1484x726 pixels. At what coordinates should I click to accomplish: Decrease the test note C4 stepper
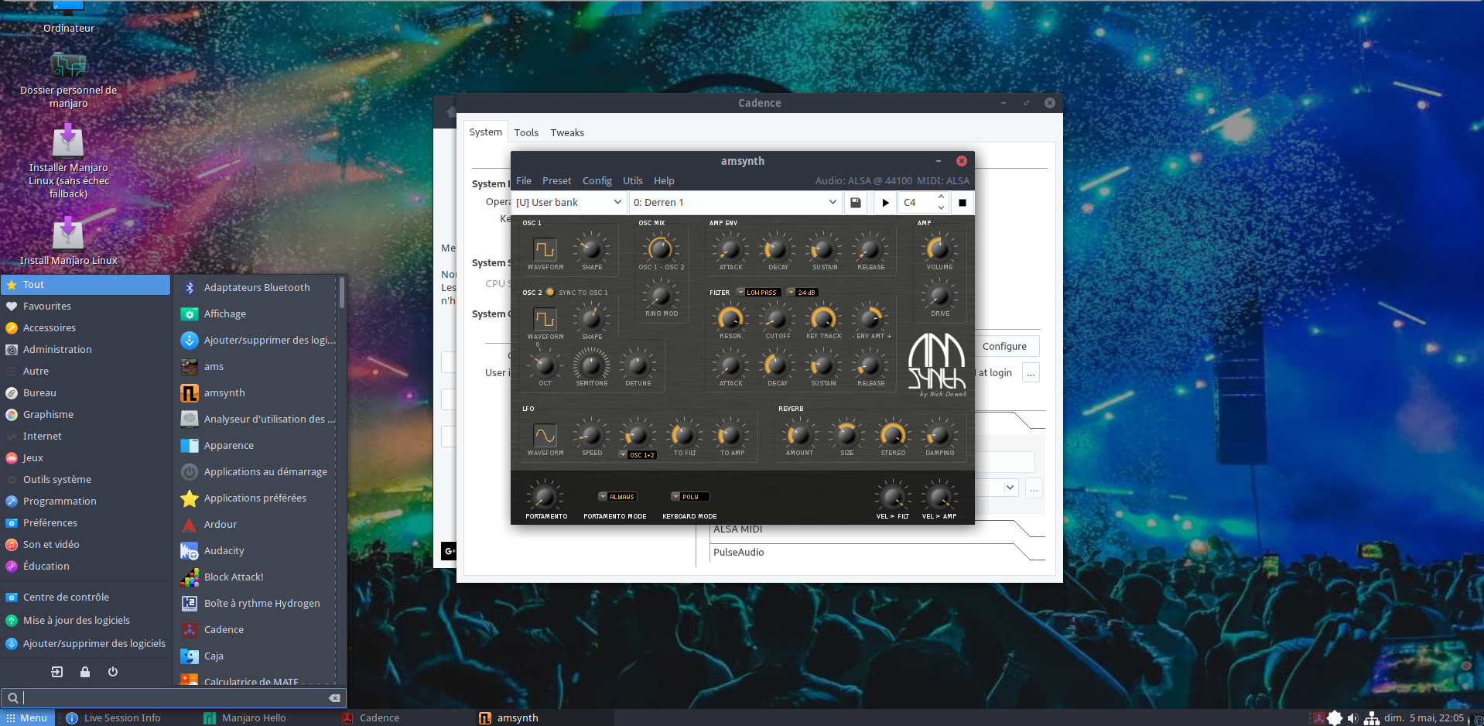(941, 207)
